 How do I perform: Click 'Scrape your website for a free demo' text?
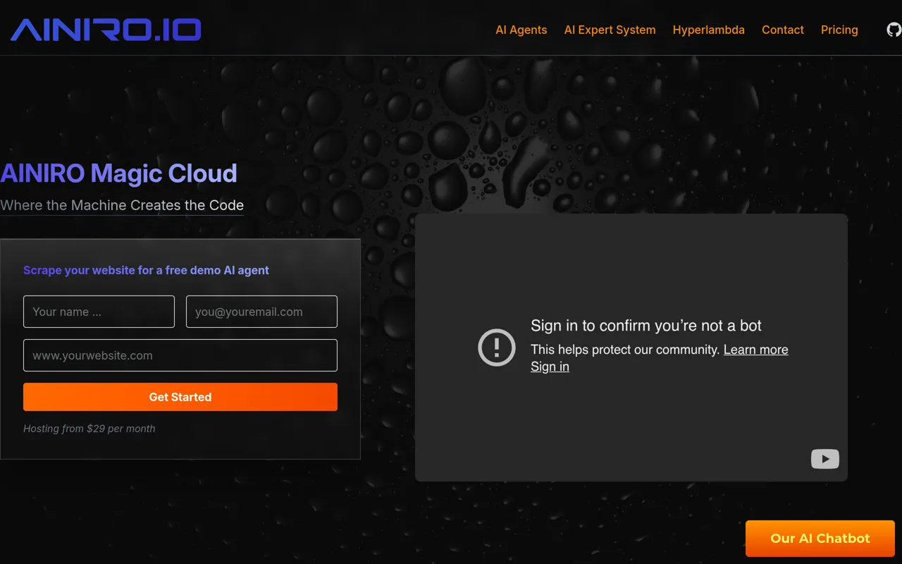pyautogui.click(x=146, y=270)
